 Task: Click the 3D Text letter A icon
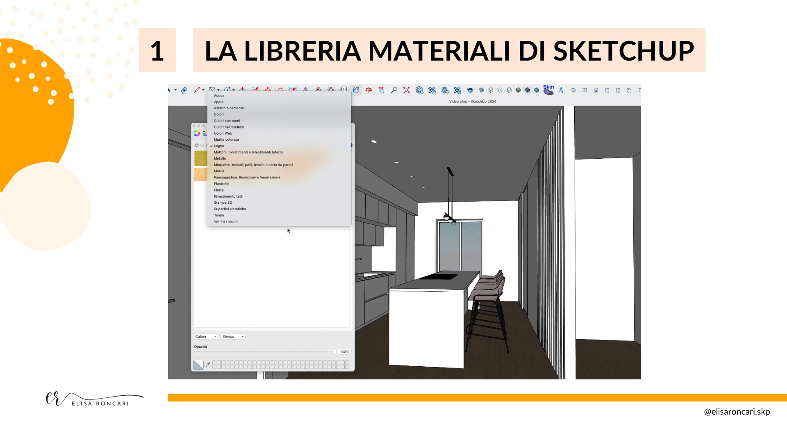pos(561,90)
